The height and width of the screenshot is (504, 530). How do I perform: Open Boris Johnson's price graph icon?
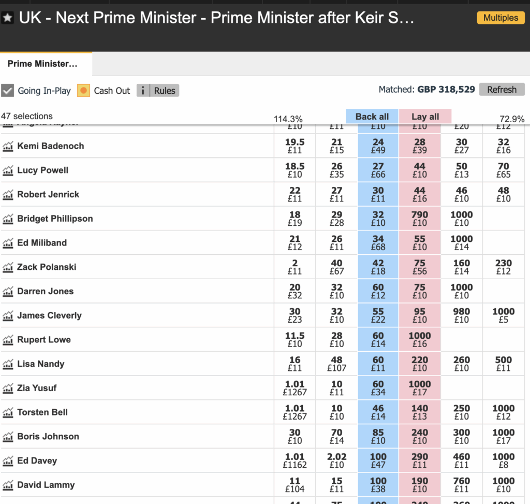coord(8,437)
